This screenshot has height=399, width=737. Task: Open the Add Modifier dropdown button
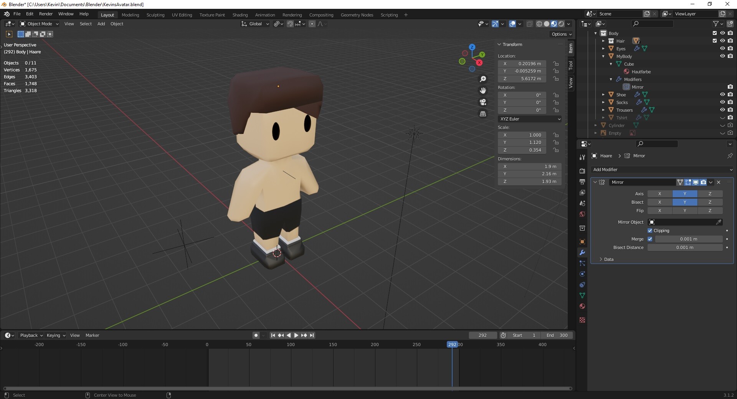[662, 170]
